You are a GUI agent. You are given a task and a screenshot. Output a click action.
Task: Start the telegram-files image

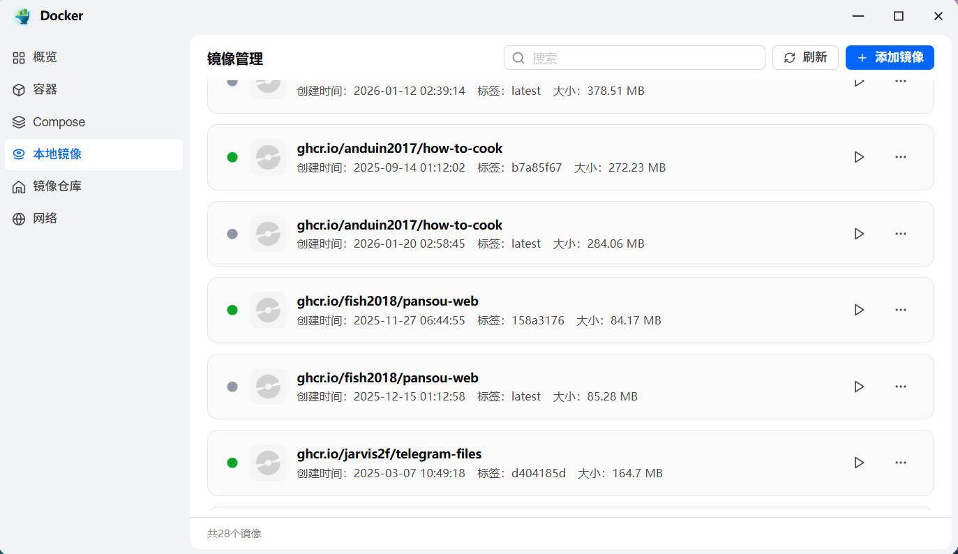[859, 463]
